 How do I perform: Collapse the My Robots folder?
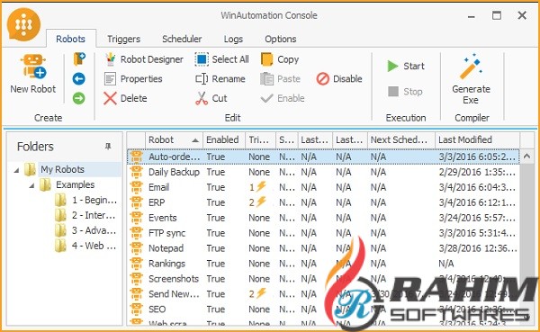pyautogui.click(x=16, y=170)
